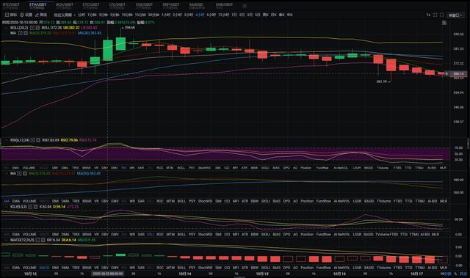This screenshot has height=278, width=470.
Task: Open KDJ(9,3,3) settings icon
Action: (30, 207)
